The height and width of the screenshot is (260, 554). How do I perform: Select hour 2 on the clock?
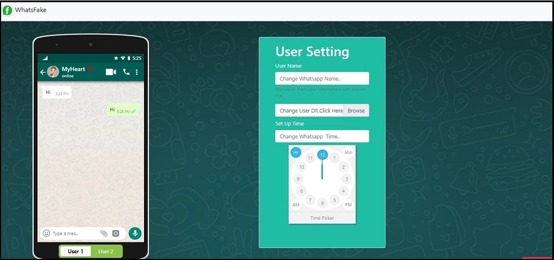tap(343, 167)
